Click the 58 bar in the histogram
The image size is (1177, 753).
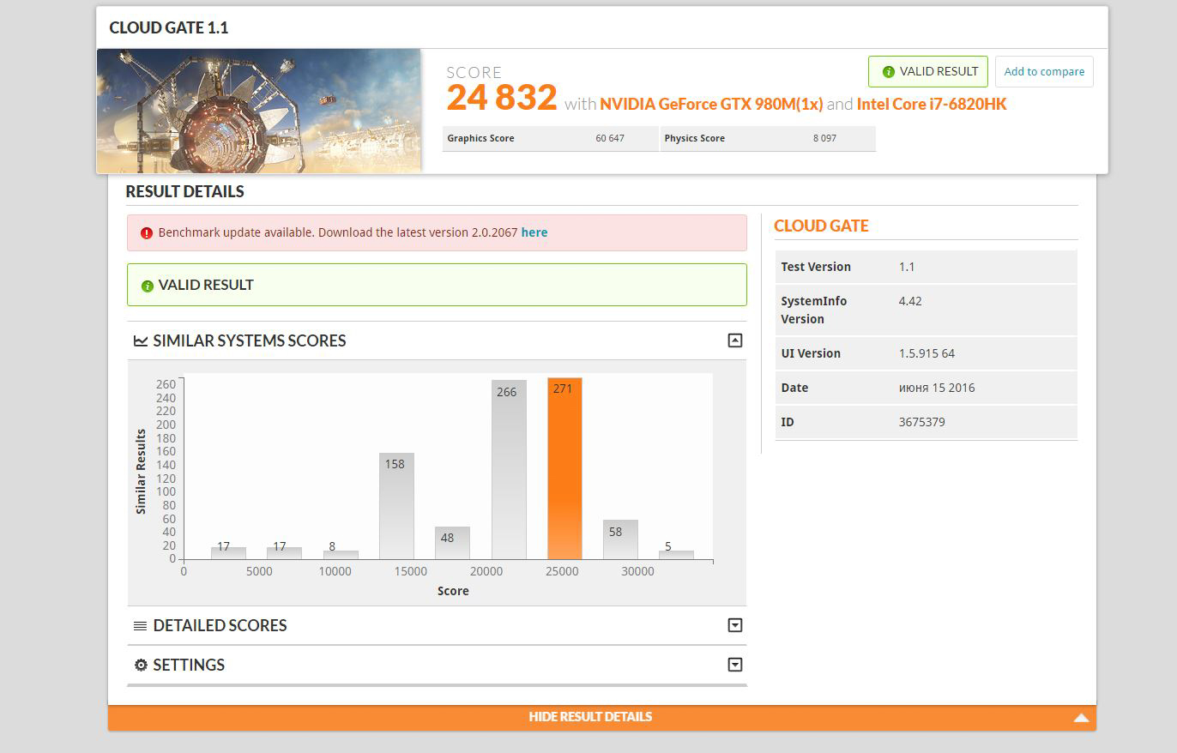(x=620, y=539)
